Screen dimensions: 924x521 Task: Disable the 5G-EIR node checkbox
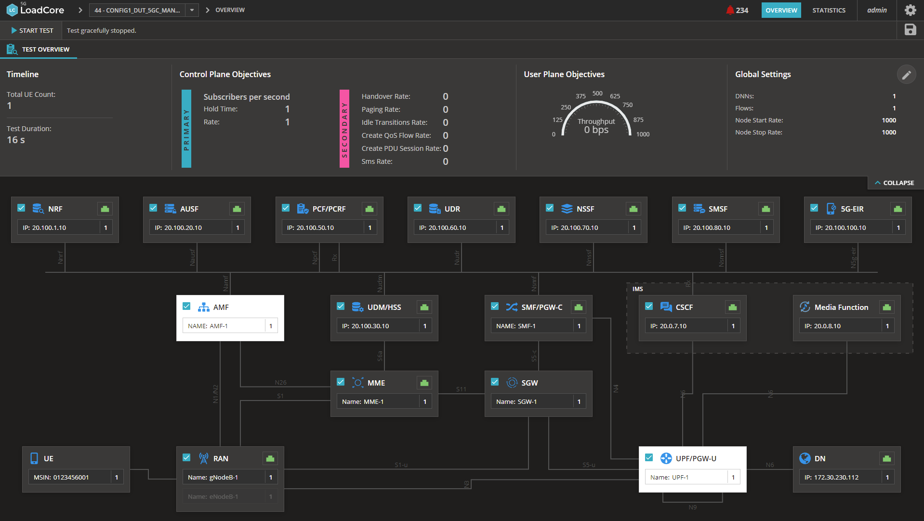pos(814,208)
